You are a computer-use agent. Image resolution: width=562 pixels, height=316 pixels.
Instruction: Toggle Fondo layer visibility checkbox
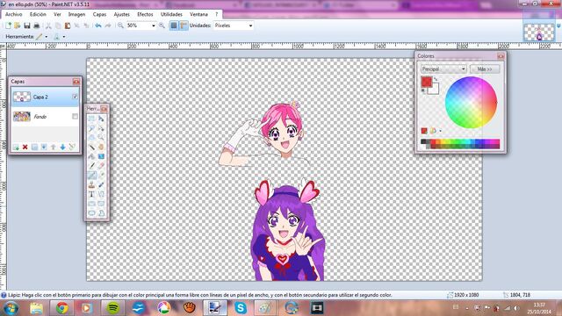75,116
